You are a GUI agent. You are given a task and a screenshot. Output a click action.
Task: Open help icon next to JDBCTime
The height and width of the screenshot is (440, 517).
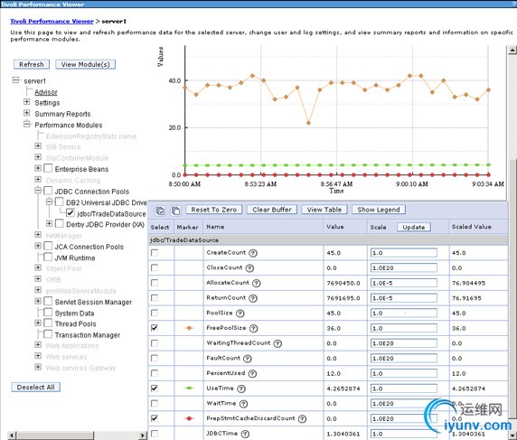coord(245,434)
